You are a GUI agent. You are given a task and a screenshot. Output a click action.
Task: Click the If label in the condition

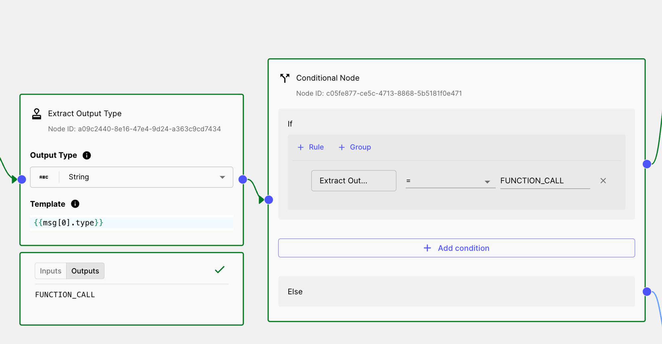click(x=290, y=124)
